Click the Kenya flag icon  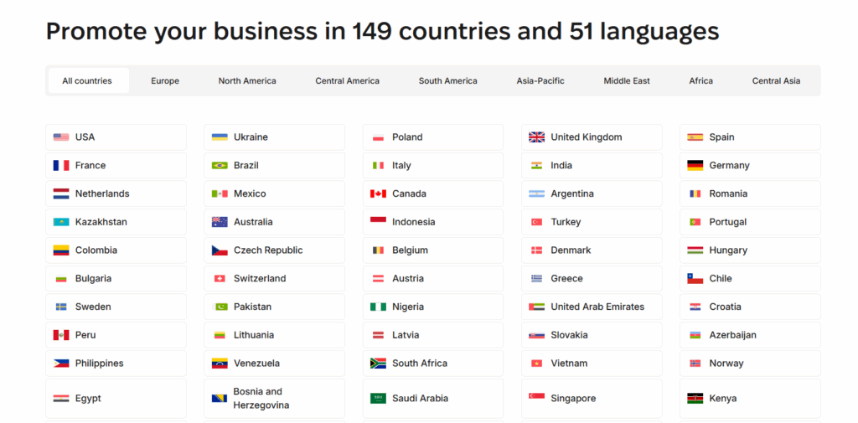click(695, 399)
